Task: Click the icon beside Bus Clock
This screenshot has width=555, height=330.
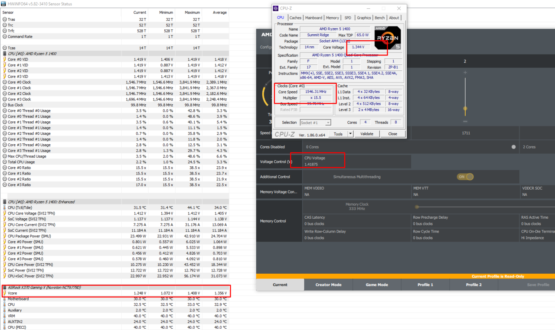Action: [x=5, y=105]
